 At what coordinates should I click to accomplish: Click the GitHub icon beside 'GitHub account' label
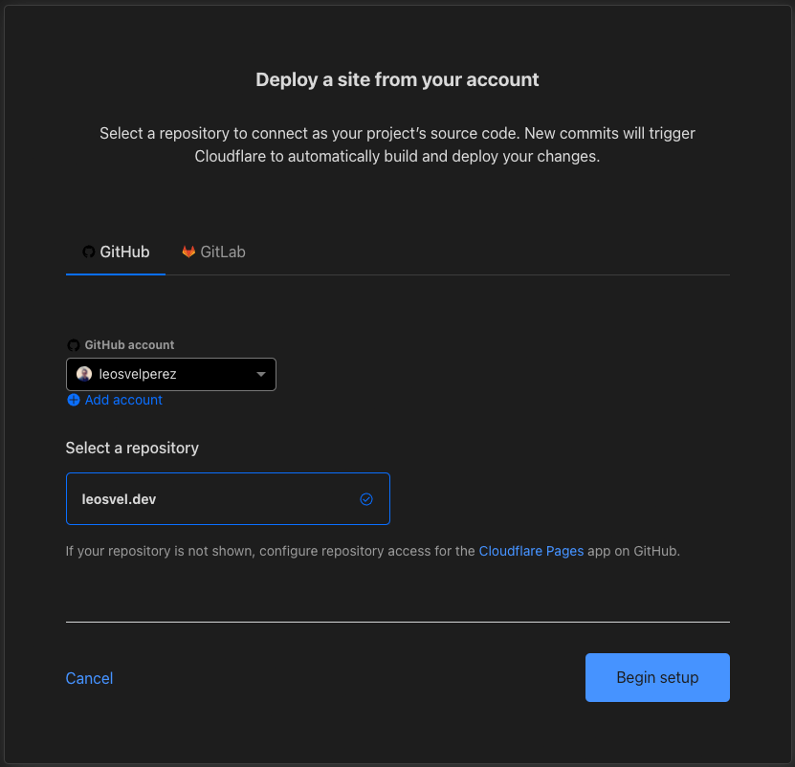click(x=74, y=344)
